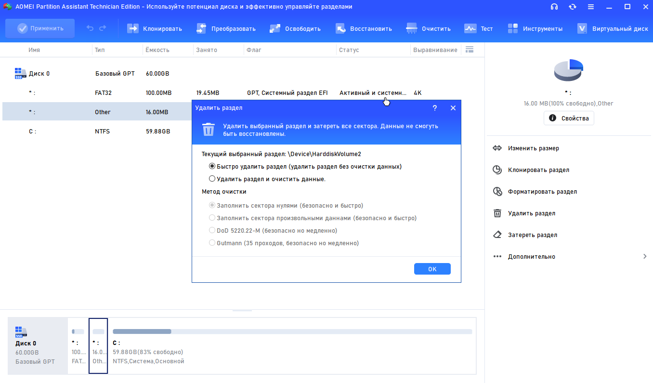The height and width of the screenshot is (383, 653).
Task: Click the Wipe icon (Очистить) in toolbar
Action: pos(412,28)
